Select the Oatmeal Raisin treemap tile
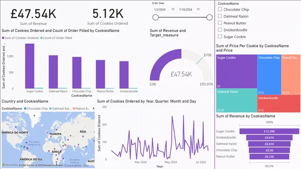Viewport: 301px width, 169px height. click(237, 100)
